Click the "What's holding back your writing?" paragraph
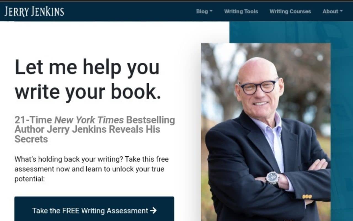Image resolution: width=353 pixels, height=221 pixels. click(x=91, y=169)
